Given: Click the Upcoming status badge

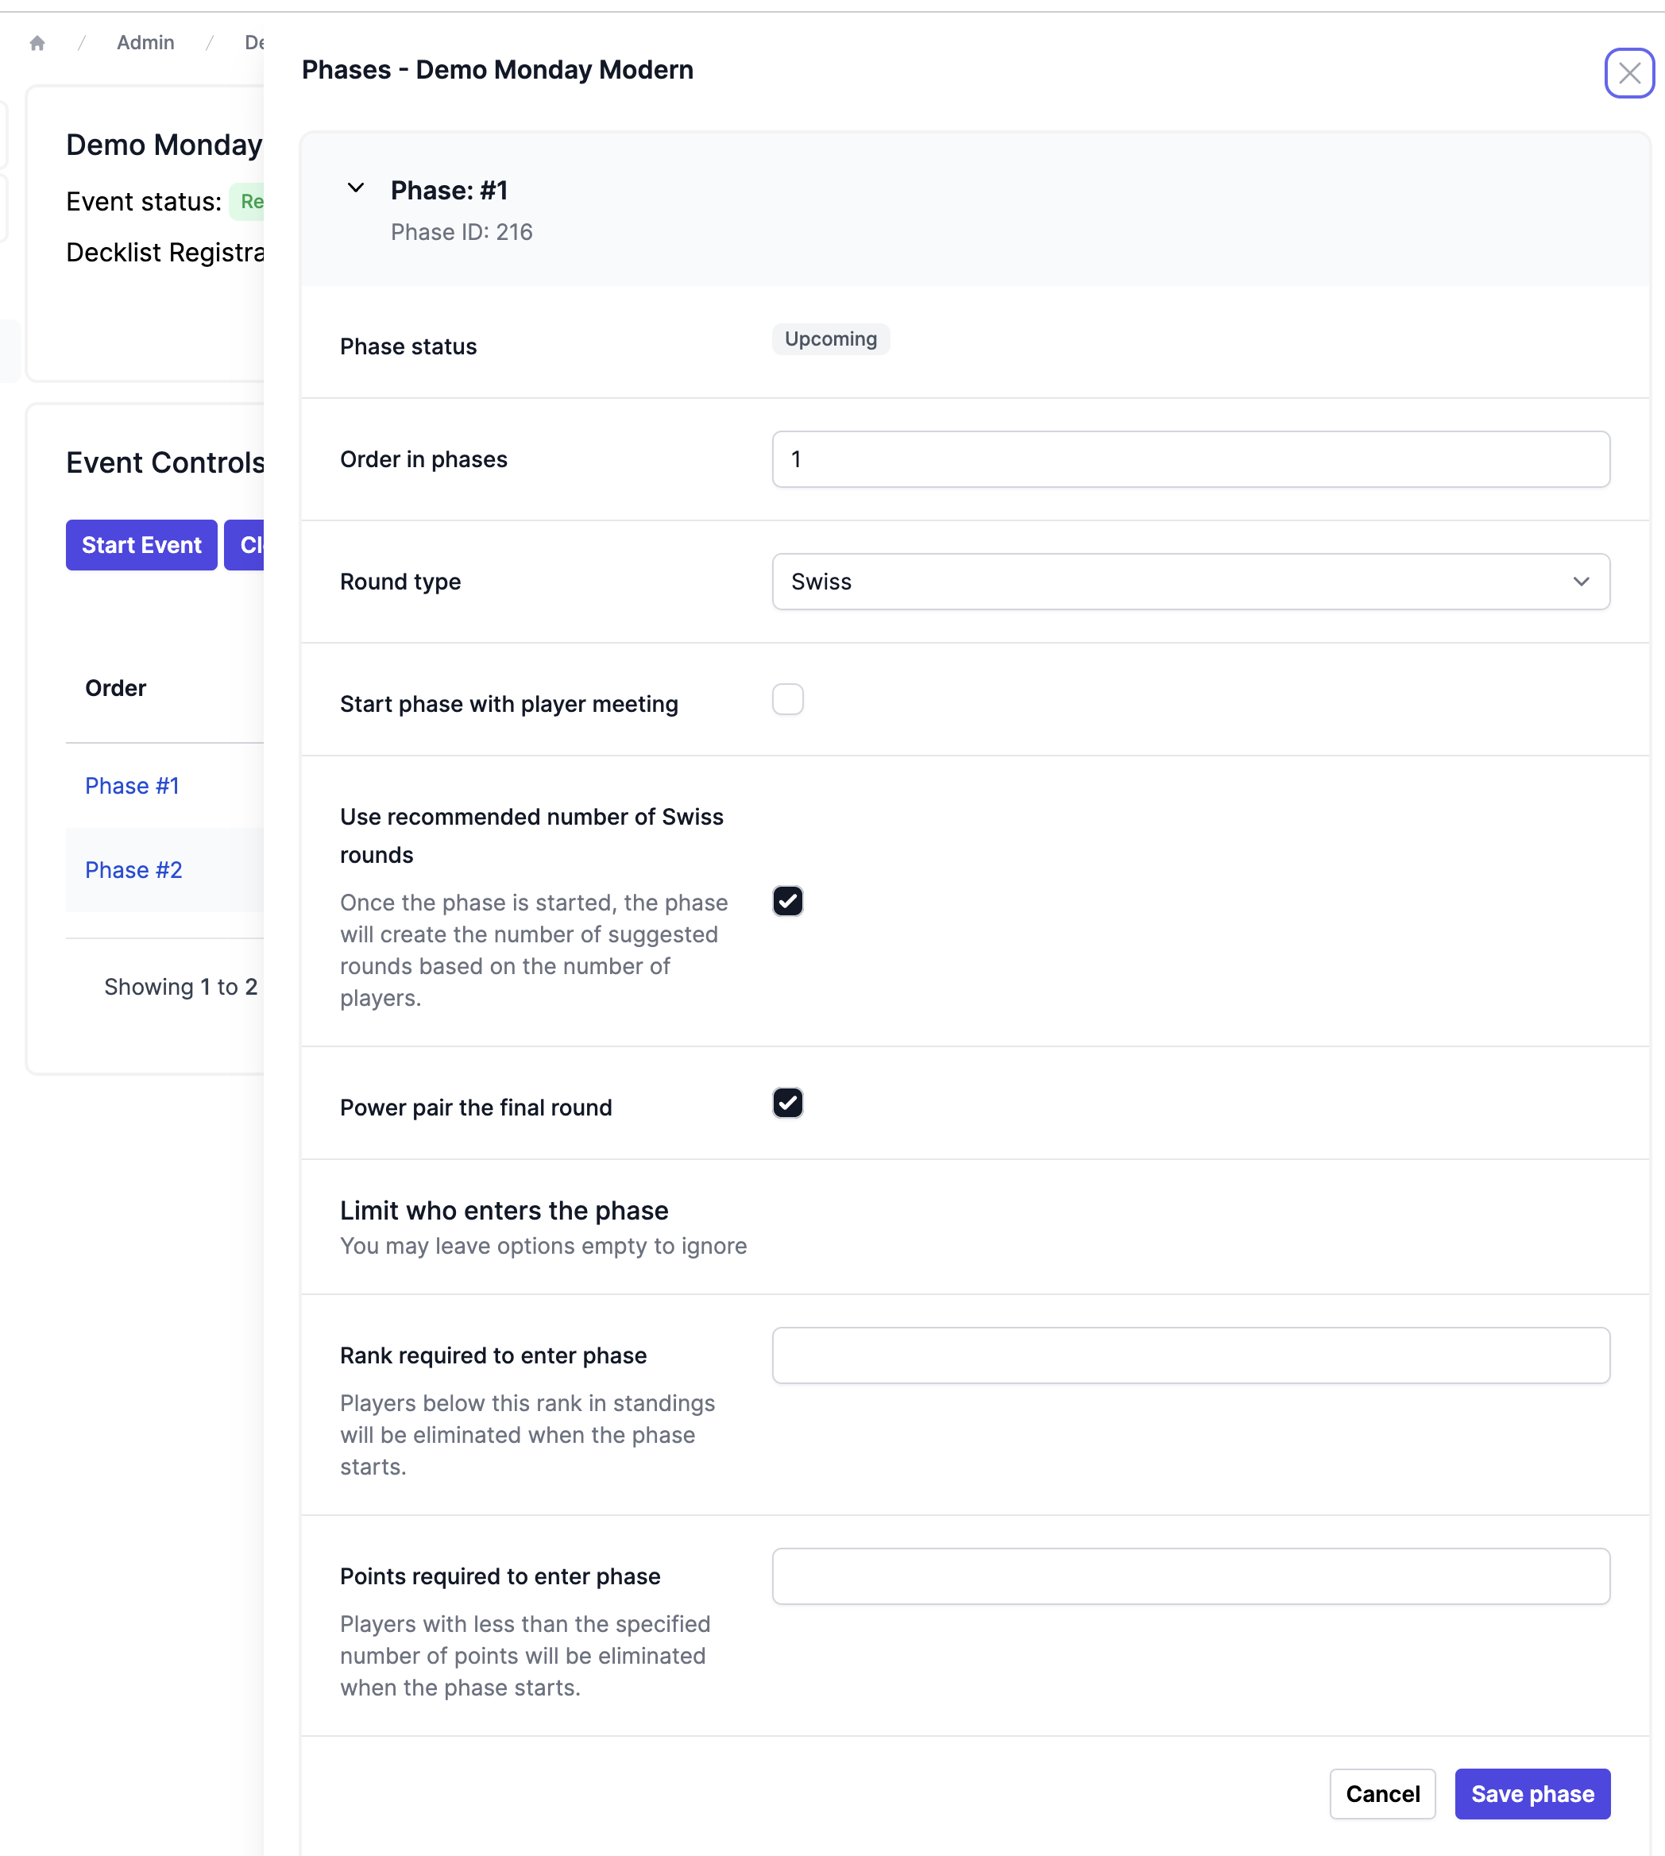Looking at the screenshot, I should pyautogui.click(x=830, y=339).
